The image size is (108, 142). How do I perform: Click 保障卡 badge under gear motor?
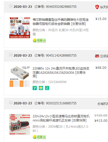pyautogui.click(x=39, y=137)
